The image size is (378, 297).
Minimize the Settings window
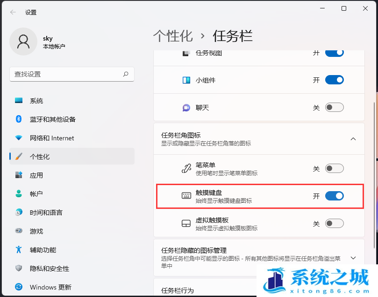(x=322, y=9)
